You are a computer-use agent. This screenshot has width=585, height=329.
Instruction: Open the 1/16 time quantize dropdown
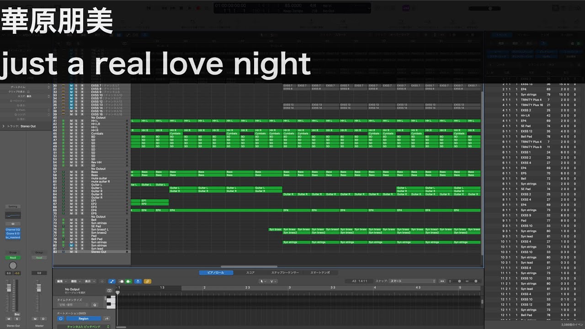point(74,304)
